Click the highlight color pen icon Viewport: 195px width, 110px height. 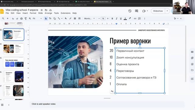tap(130, 18)
